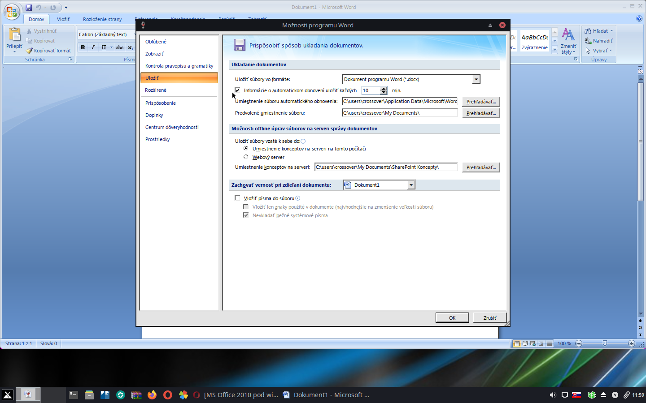Click the info icon next to Vložiť písma
The height and width of the screenshot is (403, 646).
[x=298, y=198]
